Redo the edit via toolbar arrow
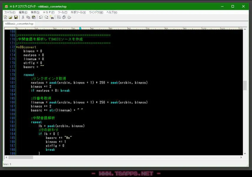Screen dimensions: 252x177 coord(46,17)
